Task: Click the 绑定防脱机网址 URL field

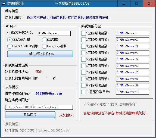Action: (x=39, y=107)
